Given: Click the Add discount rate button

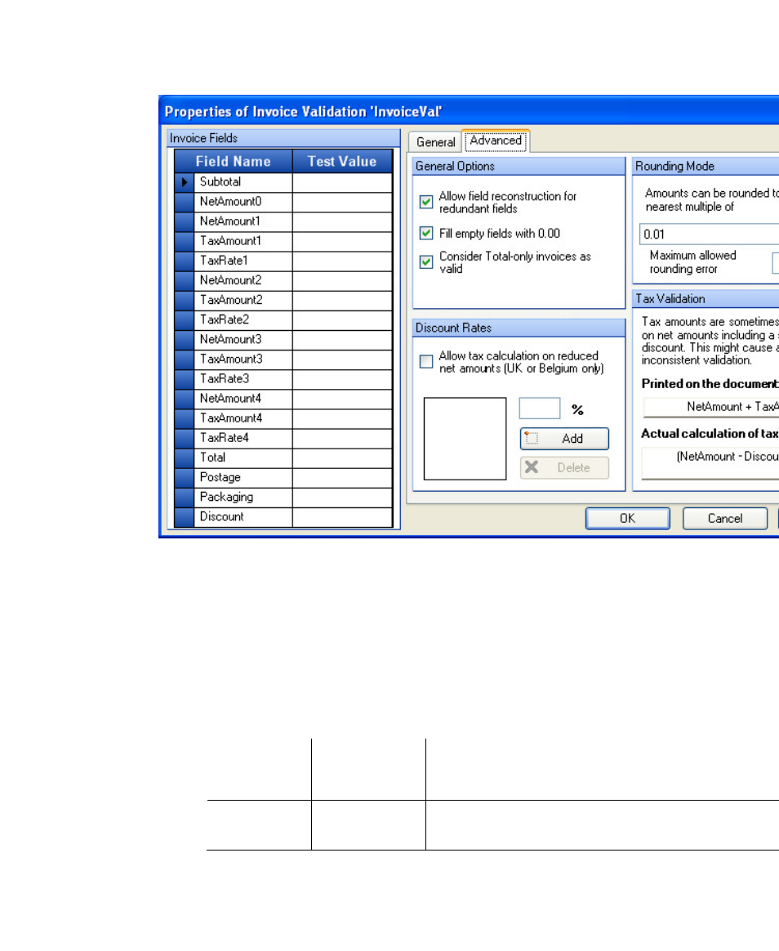Looking at the screenshot, I should point(564,439).
